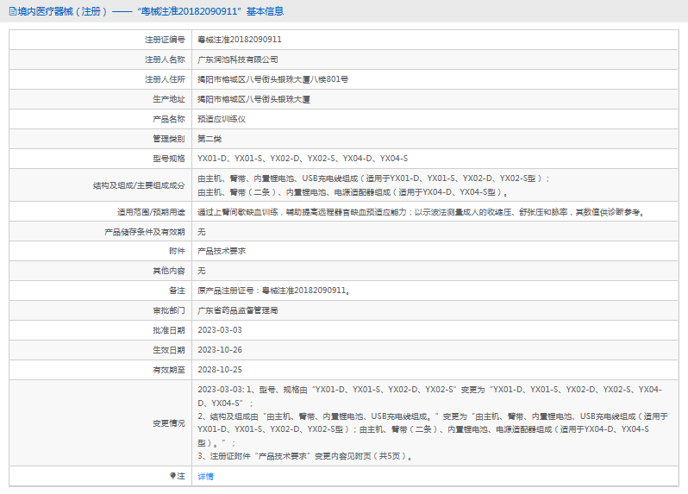Viewport: 688px width, 494px height.
Task: Select intended-use text starting 通过上臂间歇缺血训练
Action: click(x=422, y=212)
